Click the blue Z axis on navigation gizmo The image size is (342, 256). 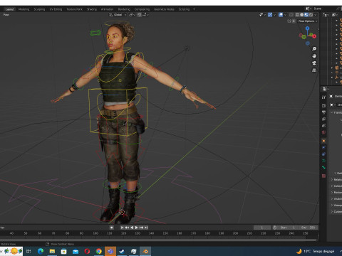click(308, 28)
